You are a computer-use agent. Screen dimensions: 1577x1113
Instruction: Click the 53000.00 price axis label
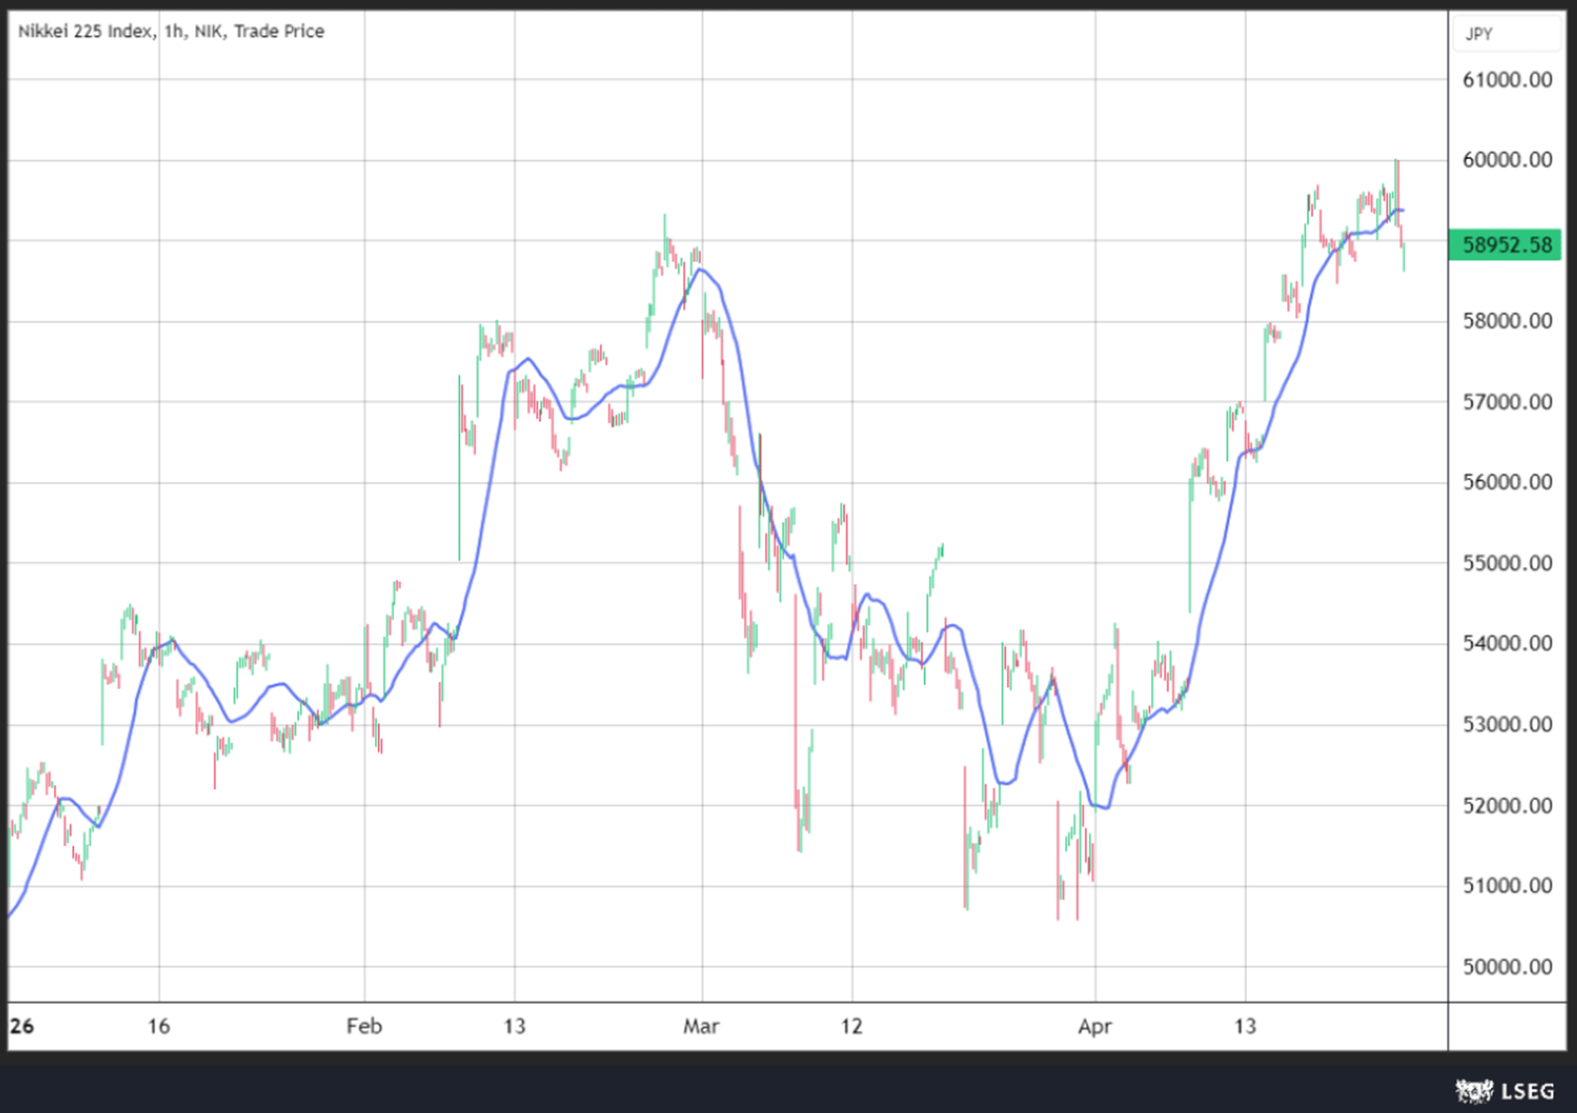pyautogui.click(x=1508, y=725)
